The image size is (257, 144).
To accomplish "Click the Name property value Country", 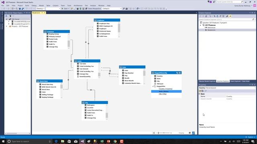I will [x=229, y=96].
